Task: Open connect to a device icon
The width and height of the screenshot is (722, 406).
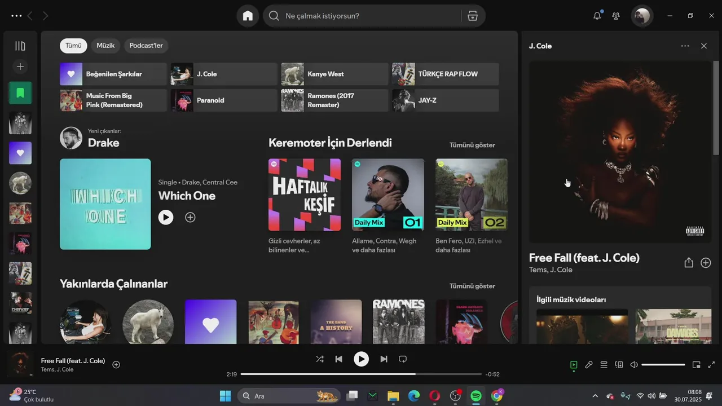Action: 619,365
